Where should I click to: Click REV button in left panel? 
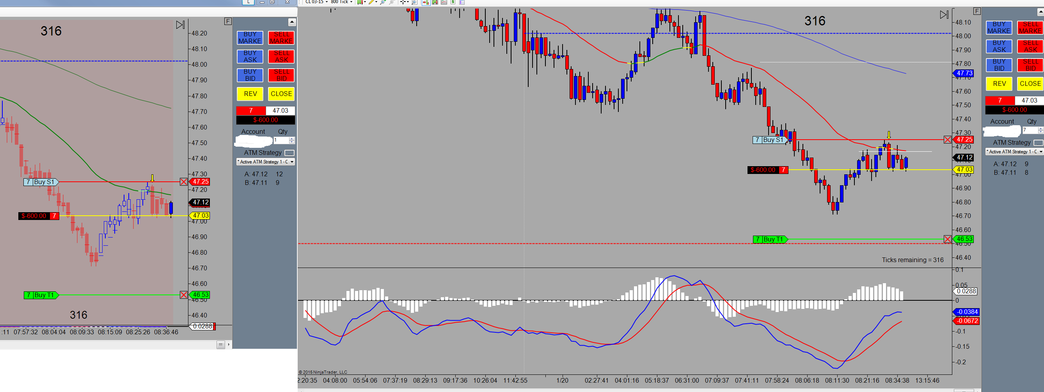(250, 94)
